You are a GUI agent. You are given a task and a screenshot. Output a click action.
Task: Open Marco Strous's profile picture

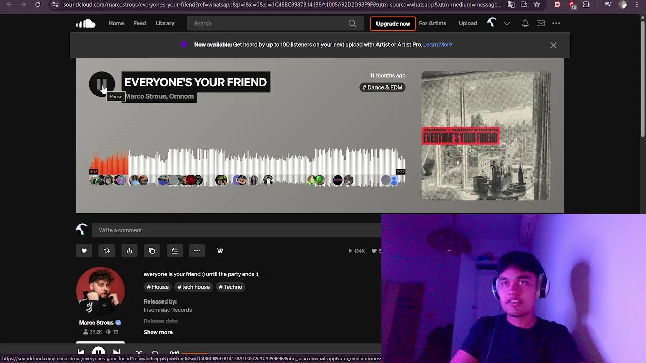point(100,291)
